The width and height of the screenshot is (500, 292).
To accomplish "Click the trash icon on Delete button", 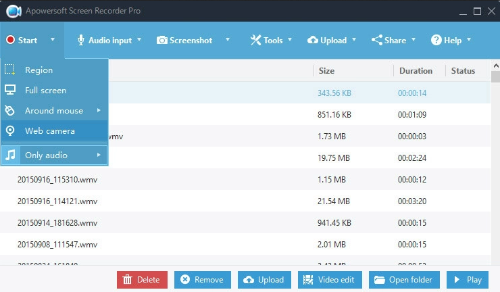I will (x=127, y=280).
